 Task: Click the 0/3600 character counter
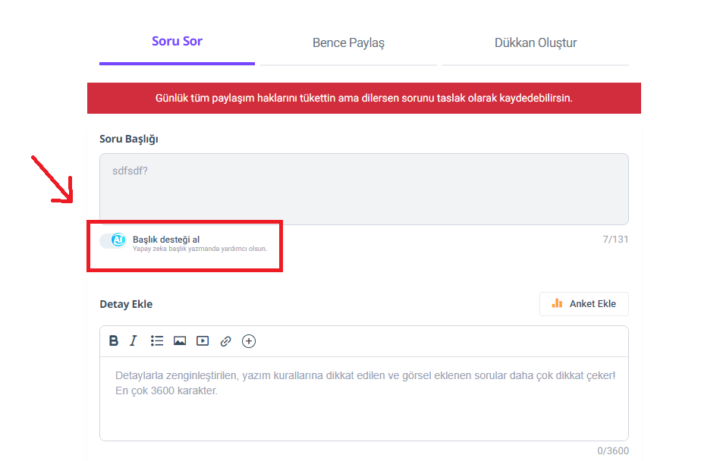click(x=613, y=451)
